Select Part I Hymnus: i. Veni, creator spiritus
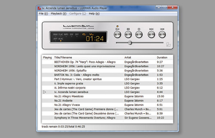The height and width of the screenshot is (138, 215). pyautogui.click(x=107, y=79)
